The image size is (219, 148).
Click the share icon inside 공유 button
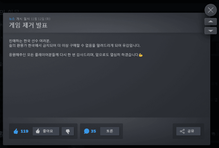pyautogui.click(x=182, y=131)
